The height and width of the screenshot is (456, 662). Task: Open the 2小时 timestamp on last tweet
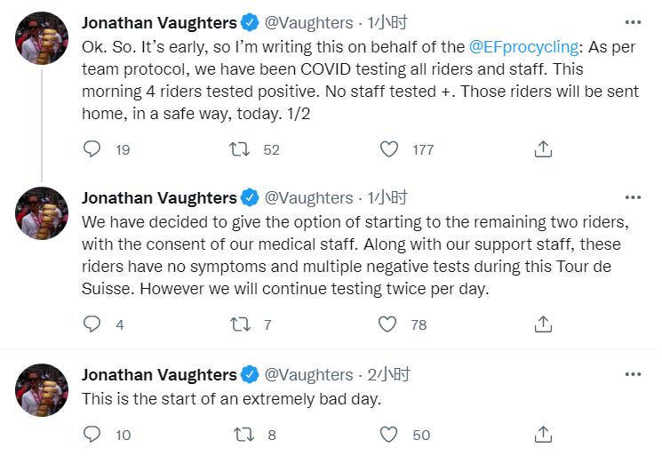point(388,374)
